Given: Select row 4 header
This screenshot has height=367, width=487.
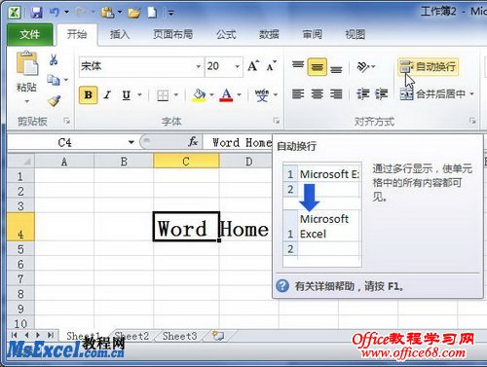Looking at the screenshot, I should (x=20, y=227).
